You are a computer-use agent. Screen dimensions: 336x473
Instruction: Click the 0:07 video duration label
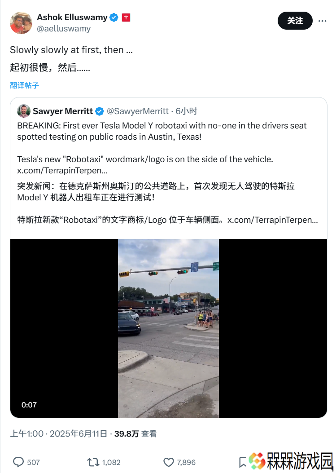coord(29,405)
